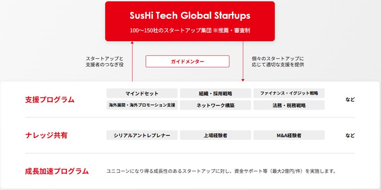This screenshot has height=190, width=381.
Task: Select the 法務・税務戦略 tag
Action: point(289,105)
